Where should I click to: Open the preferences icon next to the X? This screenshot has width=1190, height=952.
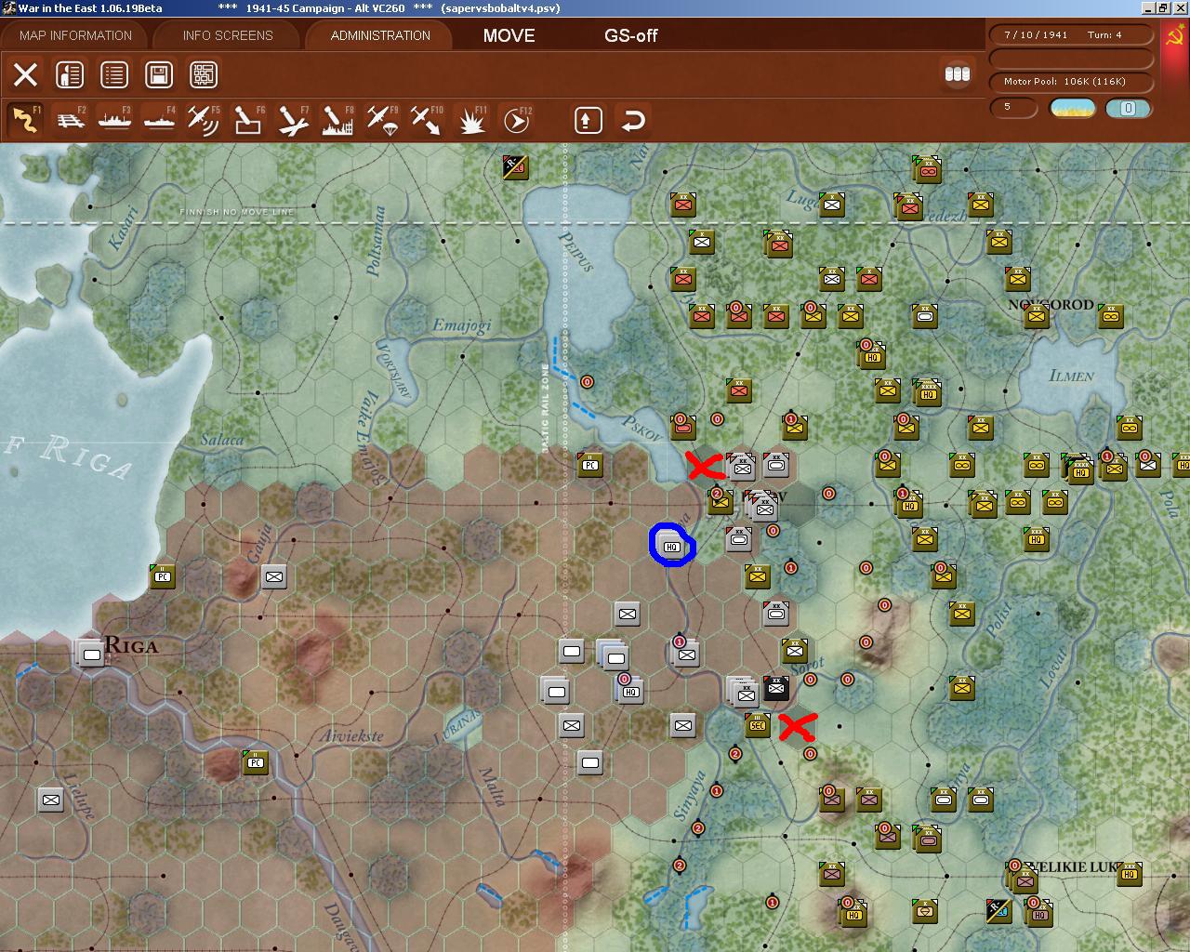(70, 74)
